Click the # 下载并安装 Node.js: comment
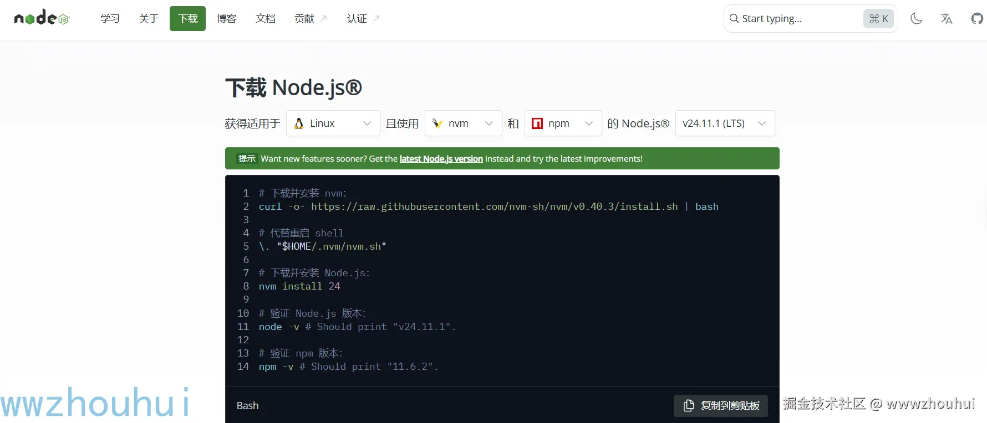 pos(314,273)
